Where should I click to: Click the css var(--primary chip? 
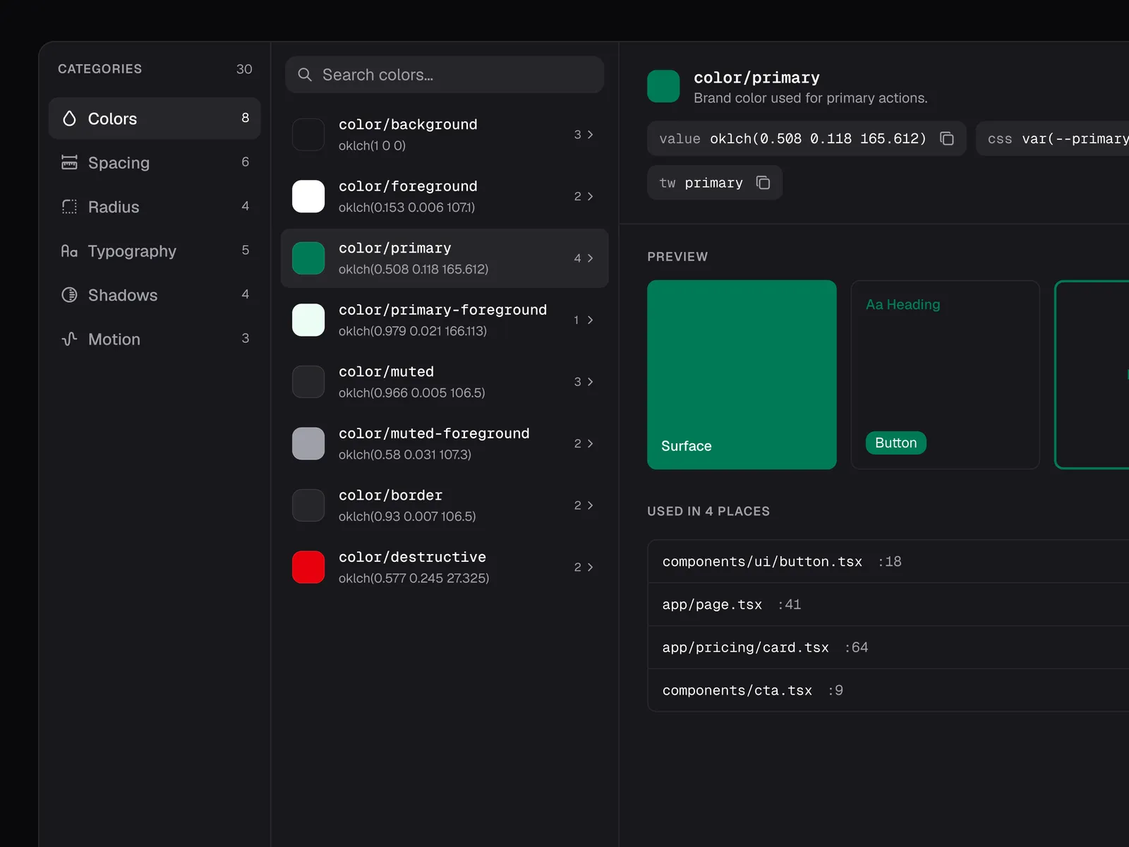click(x=1053, y=138)
